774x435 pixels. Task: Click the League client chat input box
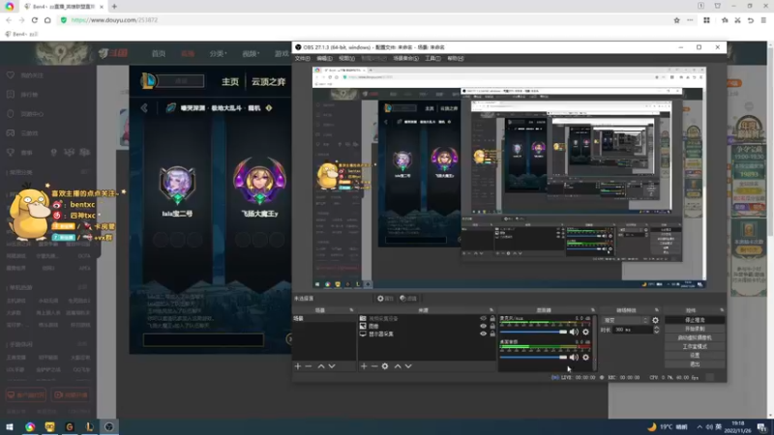tap(203, 339)
